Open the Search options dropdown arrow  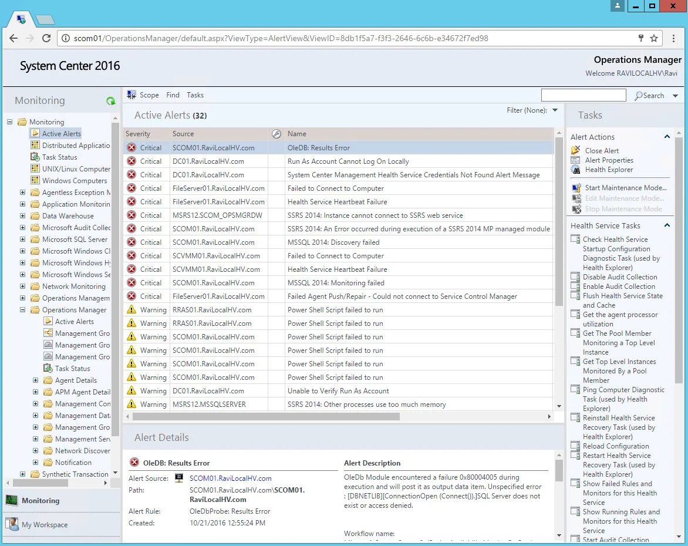click(675, 96)
